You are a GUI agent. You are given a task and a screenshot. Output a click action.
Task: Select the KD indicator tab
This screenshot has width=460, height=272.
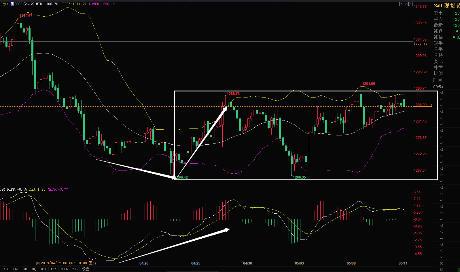(x=25, y=269)
